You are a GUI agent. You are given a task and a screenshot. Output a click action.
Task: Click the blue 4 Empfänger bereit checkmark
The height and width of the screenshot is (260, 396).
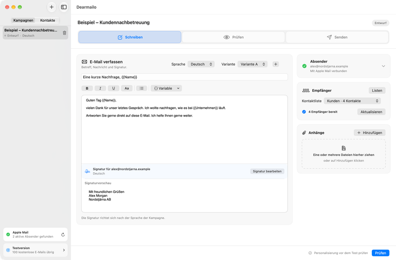304,112
